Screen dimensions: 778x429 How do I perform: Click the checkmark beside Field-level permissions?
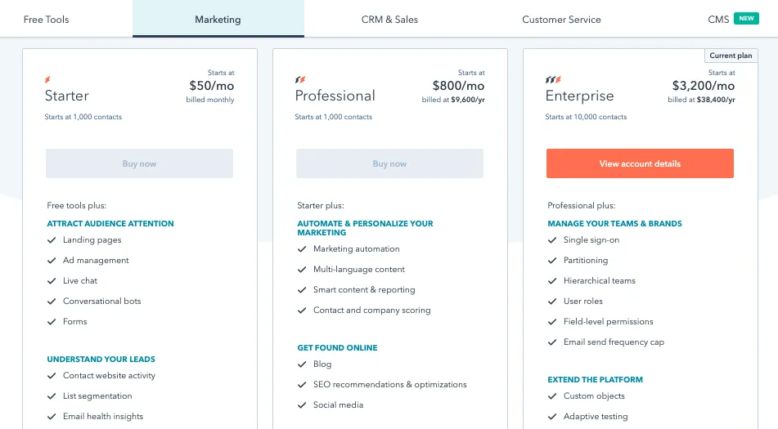pyautogui.click(x=552, y=321)
